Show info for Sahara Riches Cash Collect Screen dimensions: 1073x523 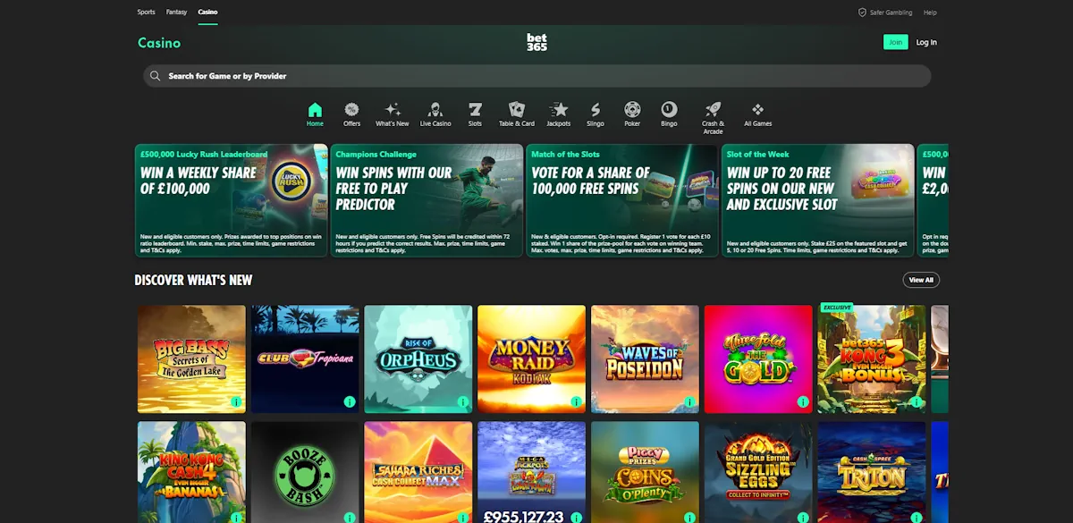pos(463,518)
